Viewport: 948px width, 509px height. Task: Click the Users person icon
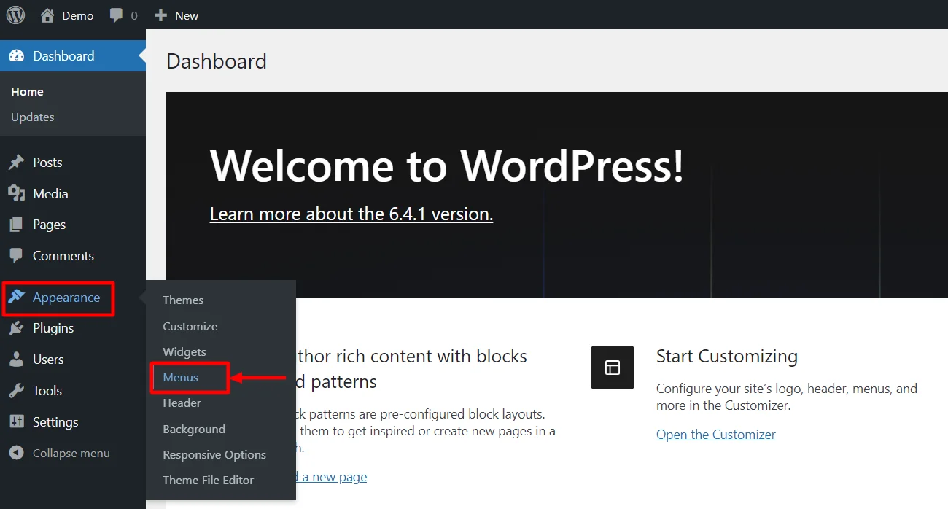[x=16, y=360]
